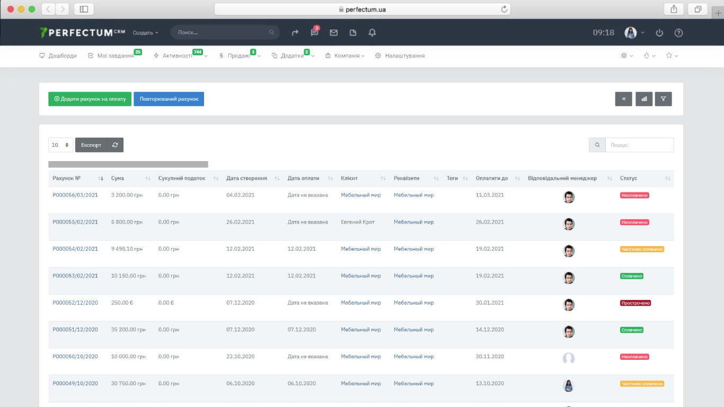This screenshot has width=724, height=407.
Task: Click the power logout icon
Action: click(x=659, y=33)
